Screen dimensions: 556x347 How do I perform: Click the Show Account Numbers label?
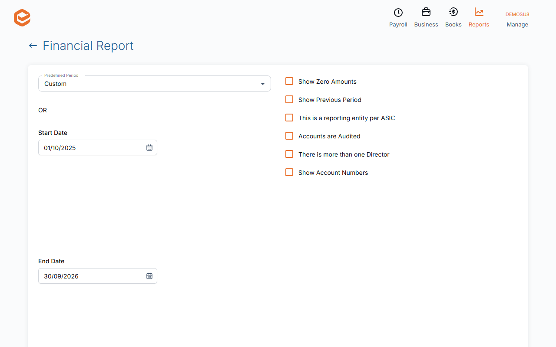[x=333, y=173]
